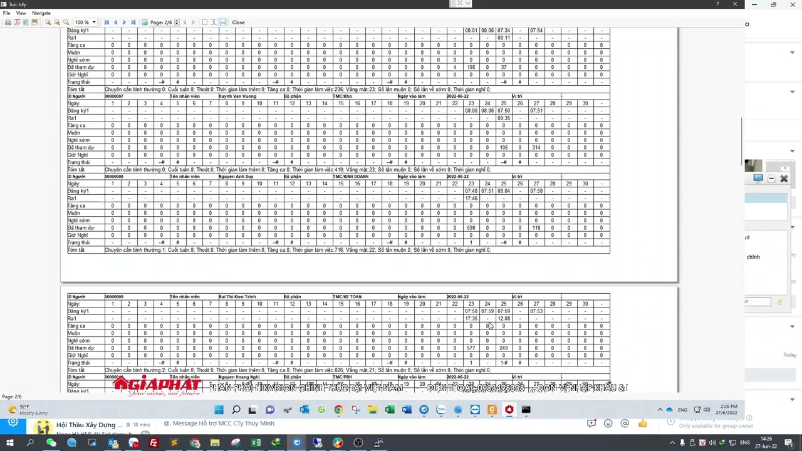
Task: Click the emoji smiley icon in chat box
Action: (x=608, y=423)
